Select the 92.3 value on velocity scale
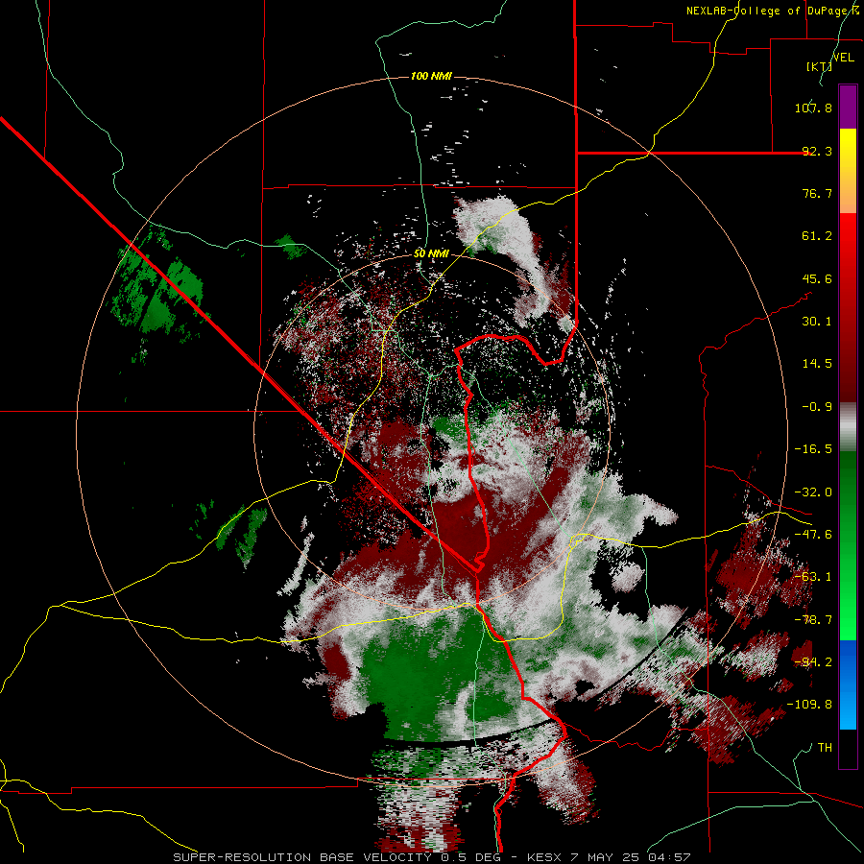 pos(817,151)
